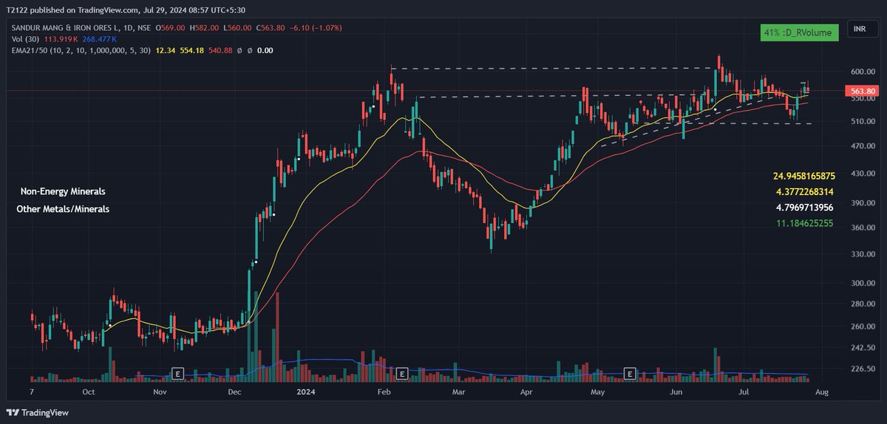
Task: Click the 260.00 price axis label
Action: point(863,326)
